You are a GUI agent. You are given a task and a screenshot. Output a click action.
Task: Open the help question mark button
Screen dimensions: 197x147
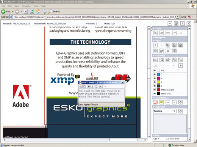pos(182,23)
